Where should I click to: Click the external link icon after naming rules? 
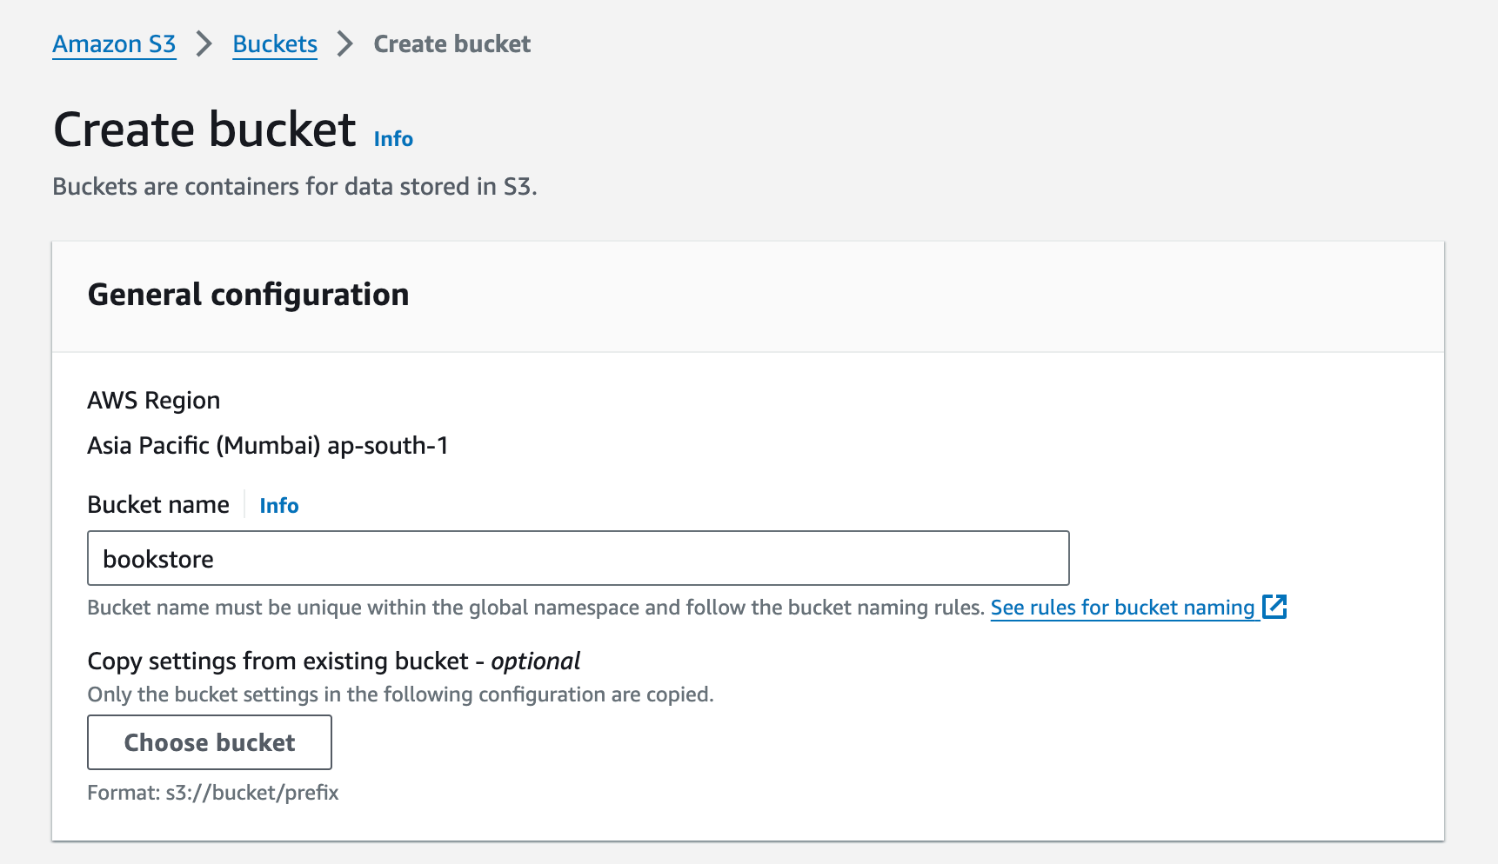point(1276,607)
